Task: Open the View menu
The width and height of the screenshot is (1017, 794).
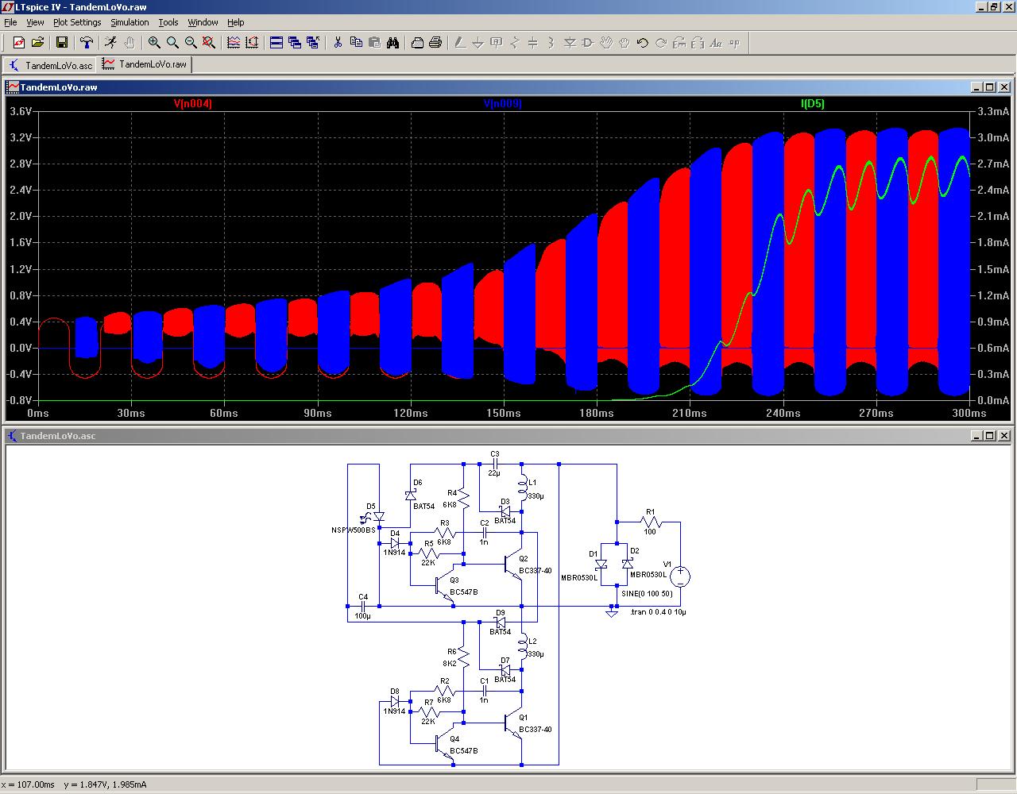Action: click(x=35, y=22)
